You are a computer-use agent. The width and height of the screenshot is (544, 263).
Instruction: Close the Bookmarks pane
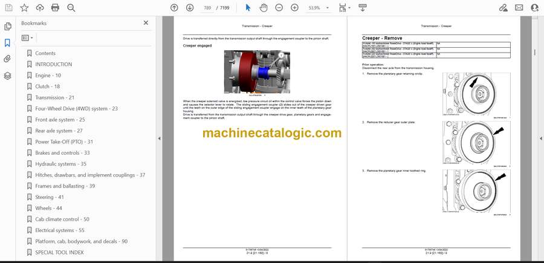tap(146, 23)
